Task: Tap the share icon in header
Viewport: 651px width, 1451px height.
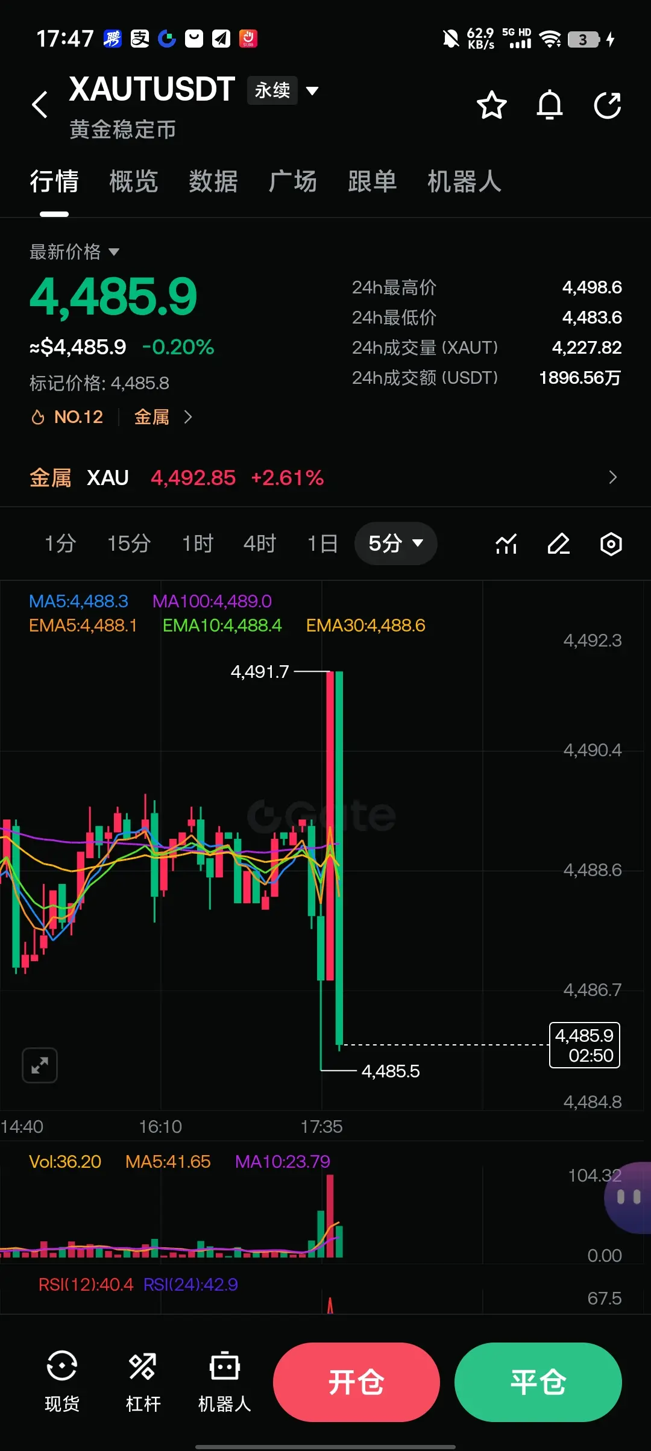Action: pyautogui.click(x=608, y=105)
